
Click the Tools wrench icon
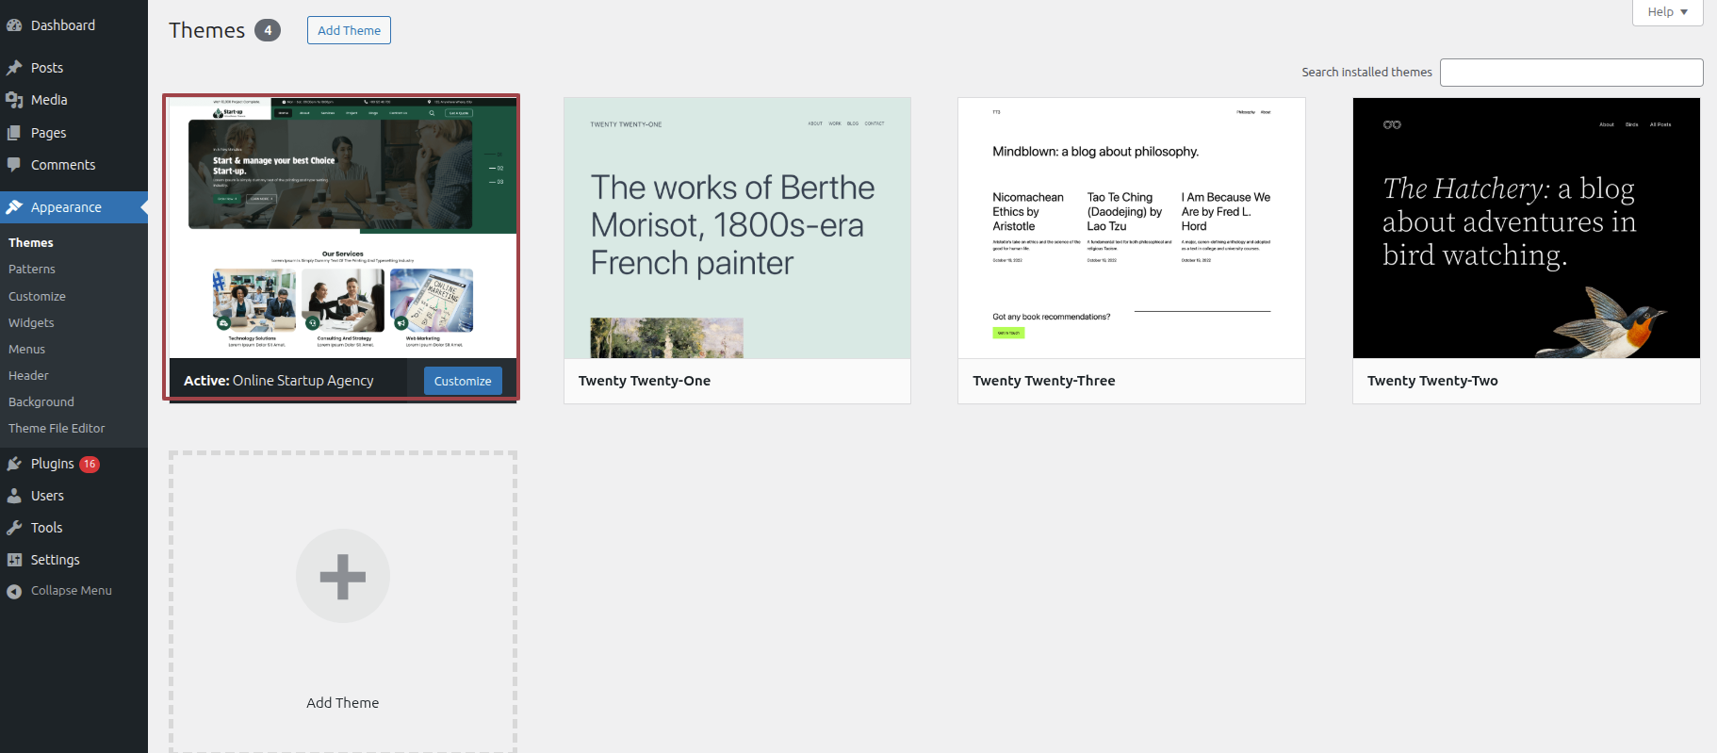[x=14, y=528]
